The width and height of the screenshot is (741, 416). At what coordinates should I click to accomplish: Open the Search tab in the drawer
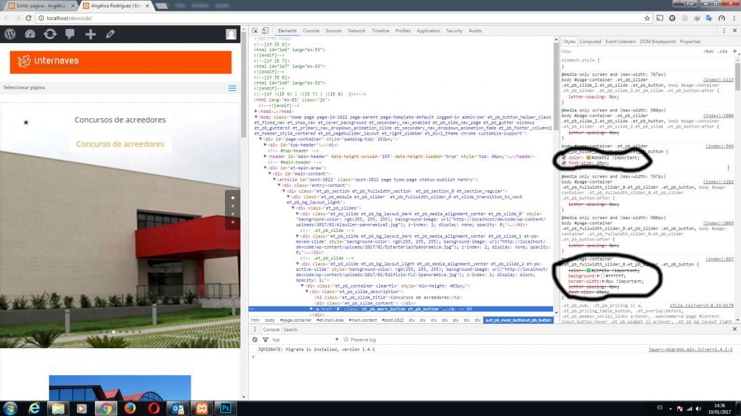(x=290, y=329)
